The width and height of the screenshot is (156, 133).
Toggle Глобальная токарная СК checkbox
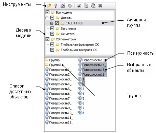pos(52,50)
